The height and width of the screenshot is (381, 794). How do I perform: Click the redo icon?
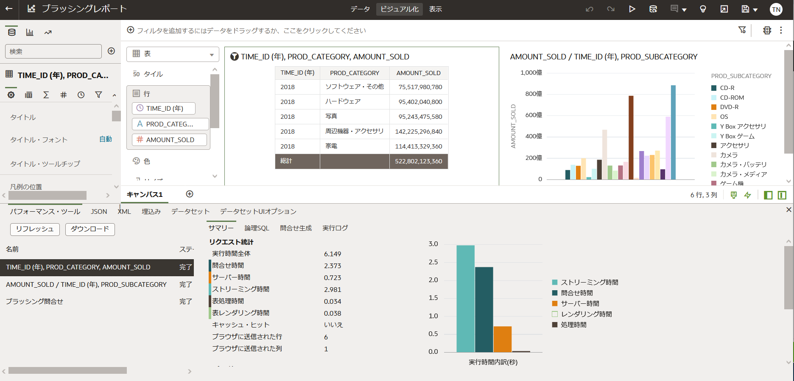(611, 9)
